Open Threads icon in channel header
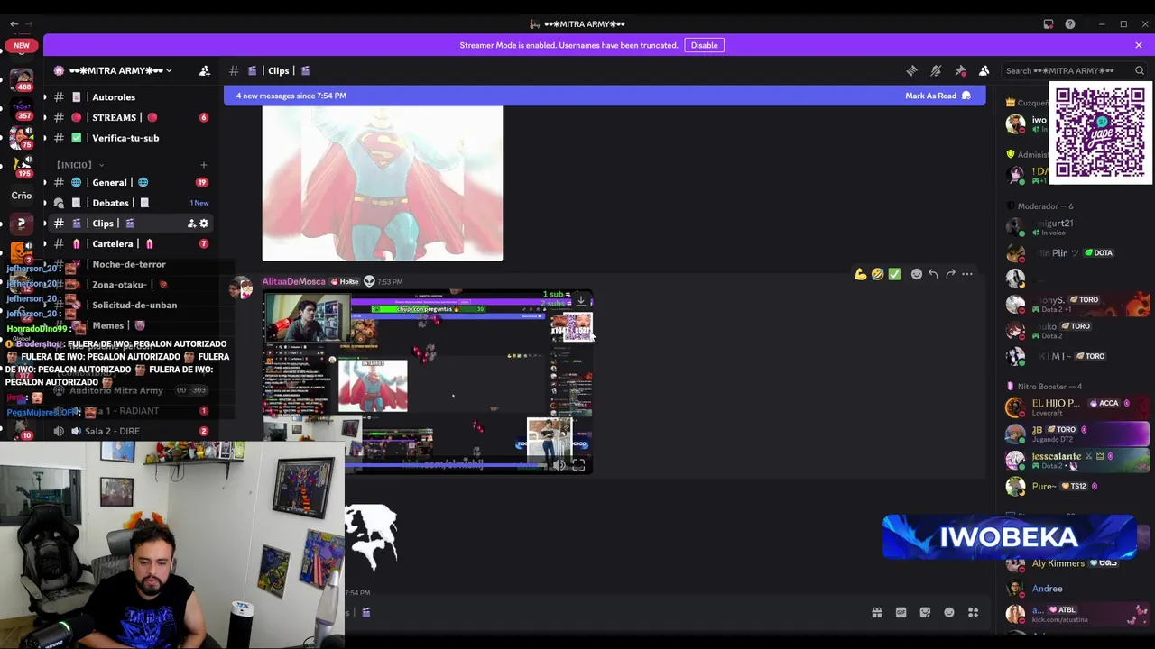This screenshot has height=649, width=1155. (x=911, y=70)
